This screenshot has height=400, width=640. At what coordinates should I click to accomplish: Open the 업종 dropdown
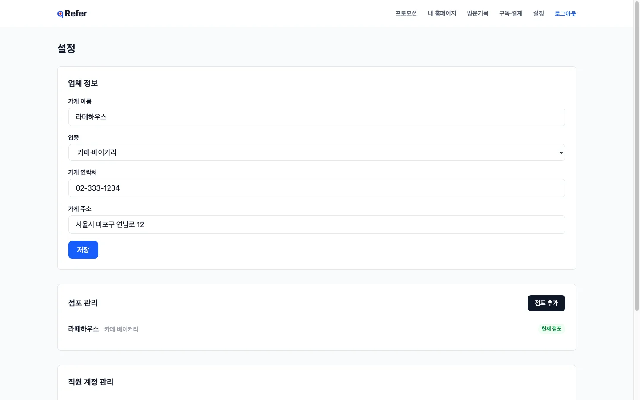pos(316,152)
